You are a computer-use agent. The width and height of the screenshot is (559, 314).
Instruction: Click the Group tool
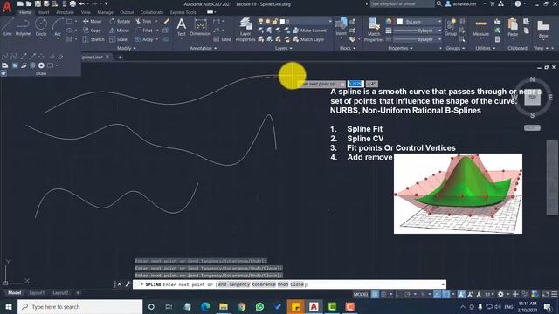pyautogui.click(x=451, y=27)
